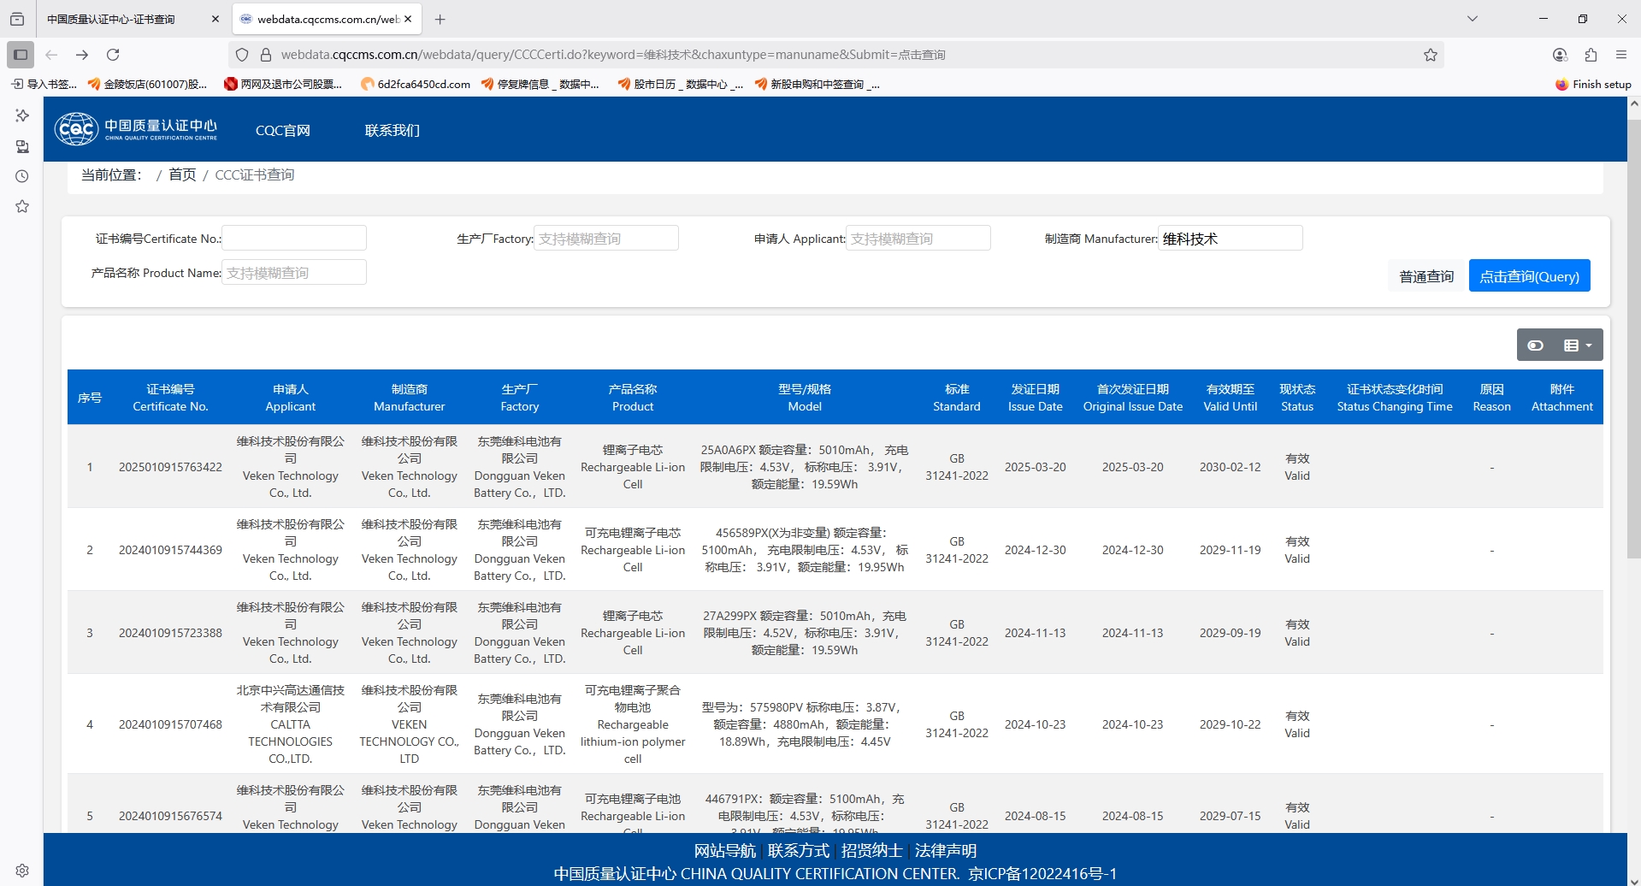Click the 生产厂 Factory input field
Viewport: 1641px width, 886px height.
pyautogui.click(x=606, y=238)
